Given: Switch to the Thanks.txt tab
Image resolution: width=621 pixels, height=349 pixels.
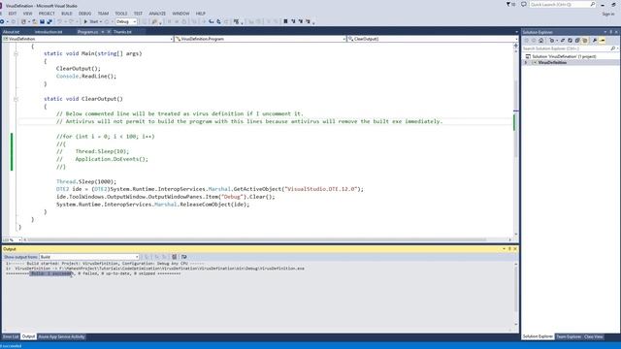Looking at the screenshot, I should point(122,32).
